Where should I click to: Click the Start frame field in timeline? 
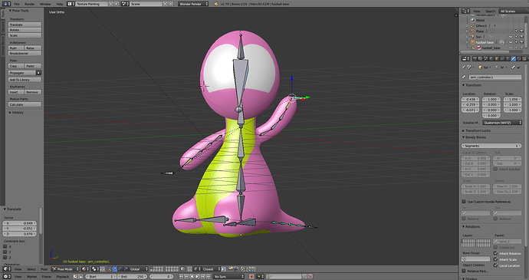pyautogui.click(x=101, y=277)
